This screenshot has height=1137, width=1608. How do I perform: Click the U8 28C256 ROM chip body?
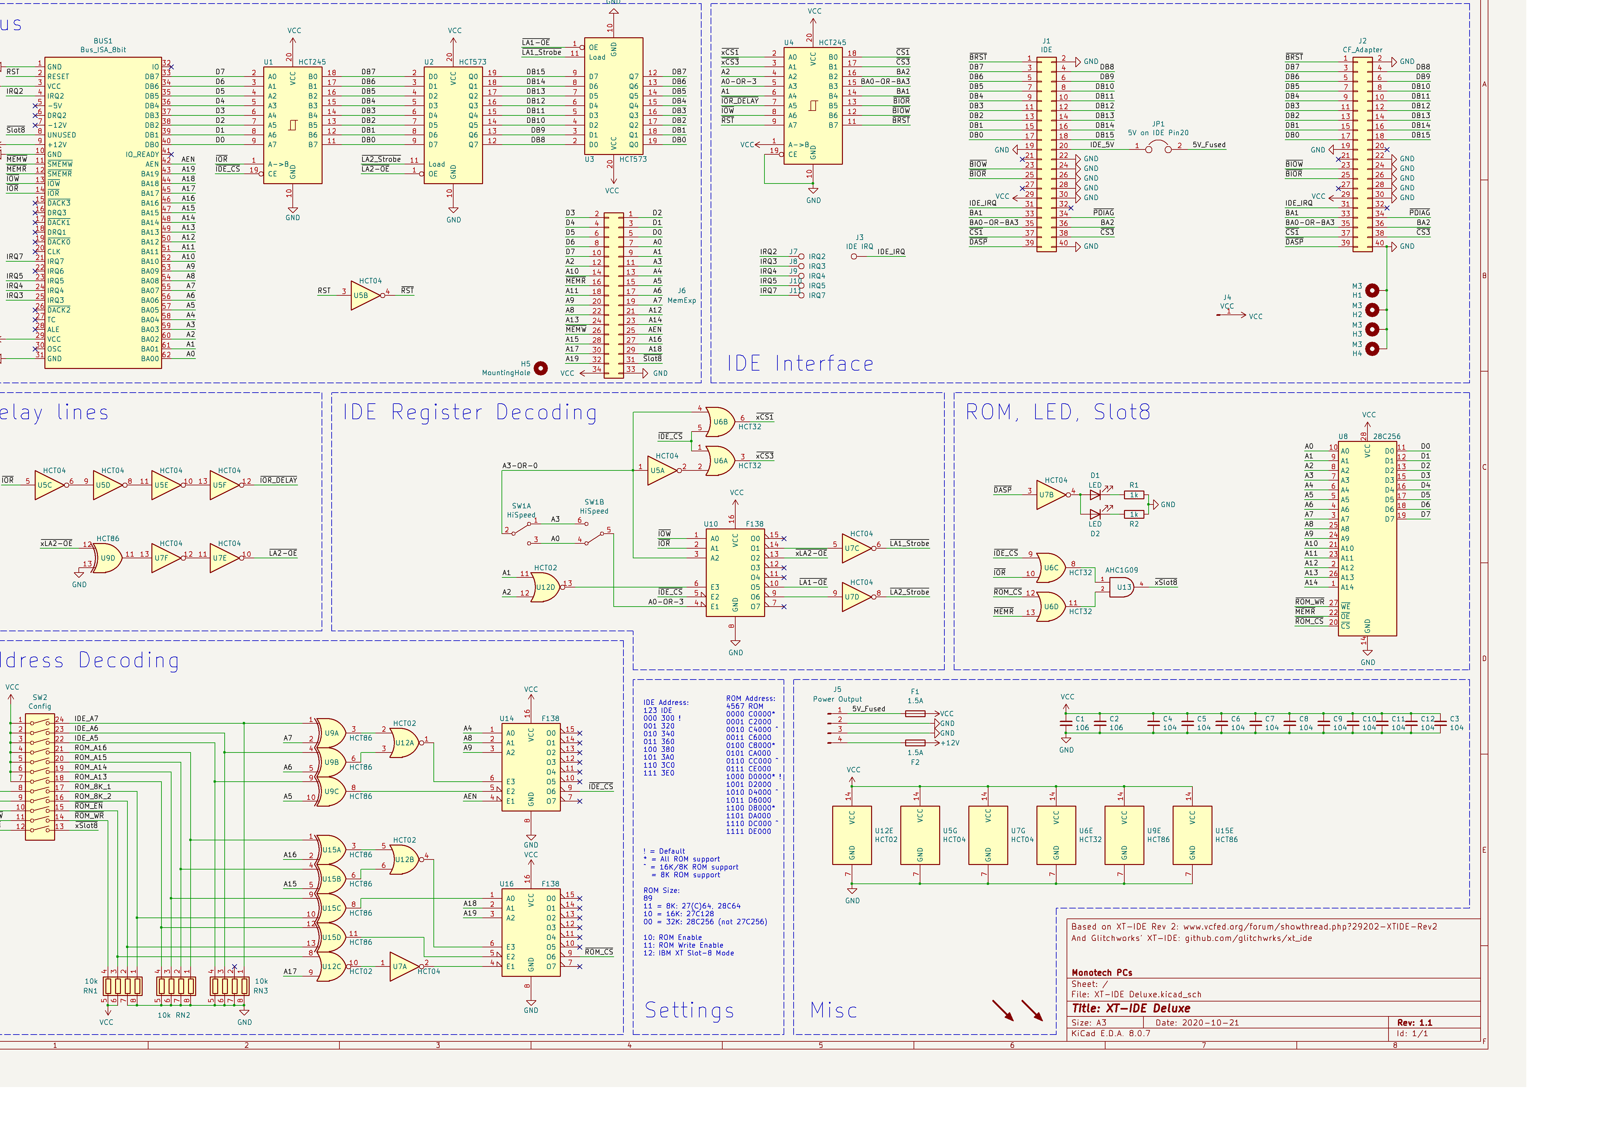1367,538
